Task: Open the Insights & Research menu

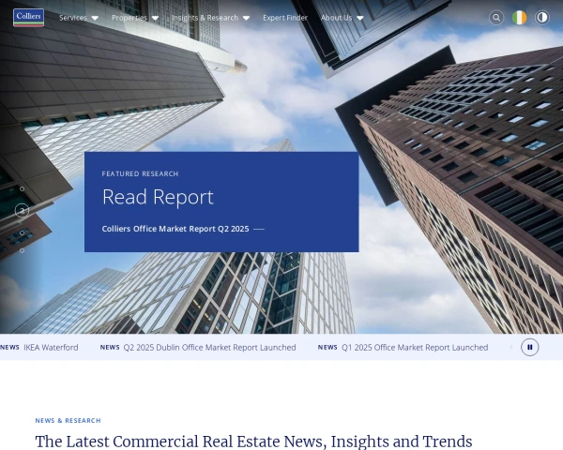Action: [x=205, y=18]
